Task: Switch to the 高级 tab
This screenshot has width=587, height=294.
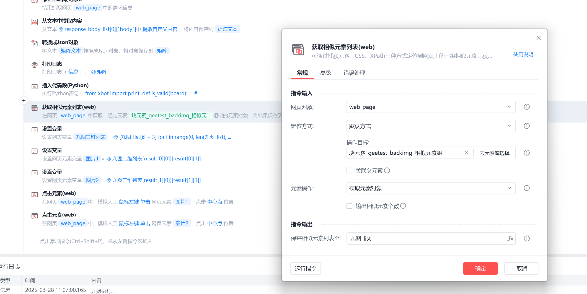Action: pos(325,73)
